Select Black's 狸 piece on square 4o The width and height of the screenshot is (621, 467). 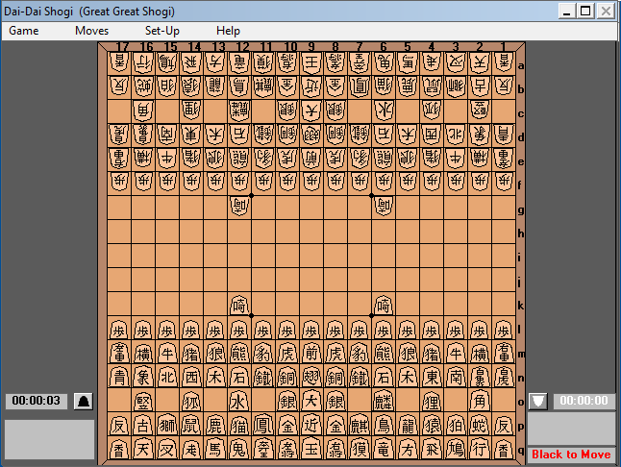pyautogui.click(x=432, y=401)
